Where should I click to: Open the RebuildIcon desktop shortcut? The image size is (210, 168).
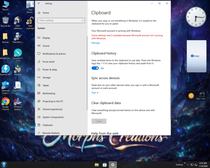coord(18,38)
